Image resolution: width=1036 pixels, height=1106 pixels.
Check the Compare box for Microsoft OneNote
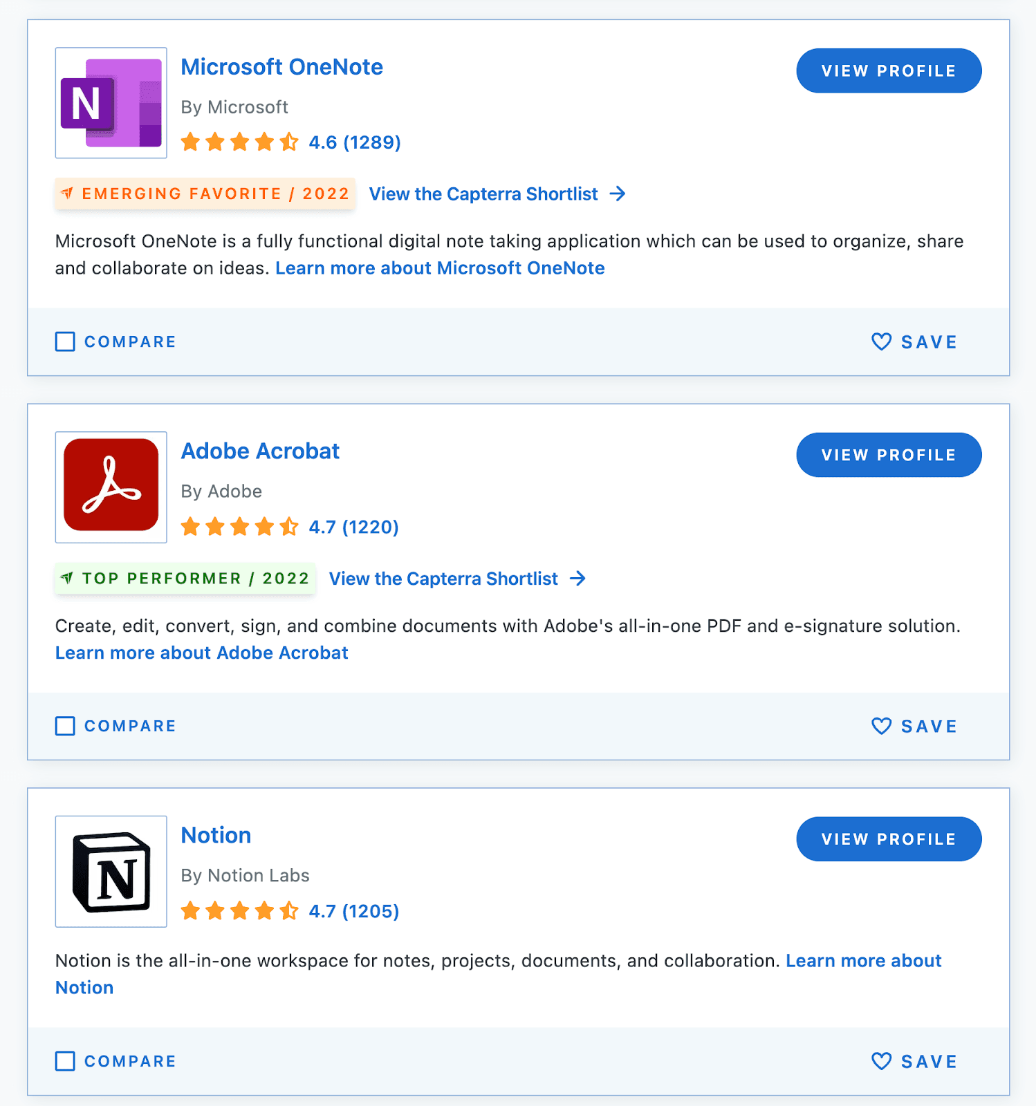[x=65, y=342]
